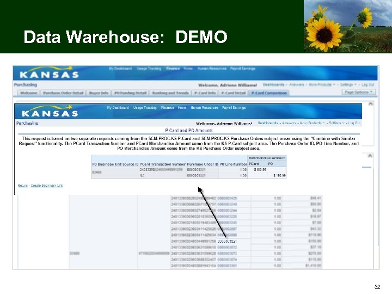Screen dimensions: 392x294
Task: Switch to the Welcome tab
Action: 29,93
